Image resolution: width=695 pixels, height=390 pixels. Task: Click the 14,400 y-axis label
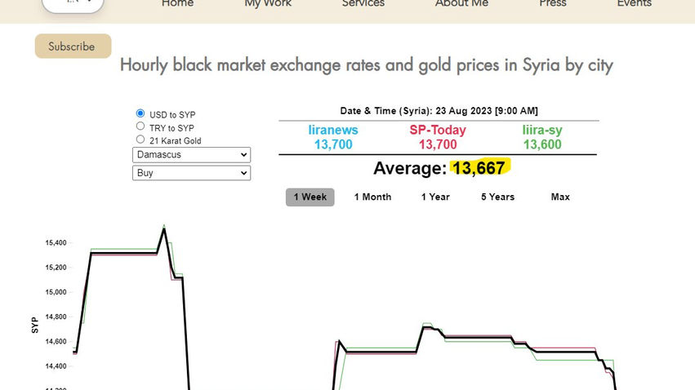56,366
